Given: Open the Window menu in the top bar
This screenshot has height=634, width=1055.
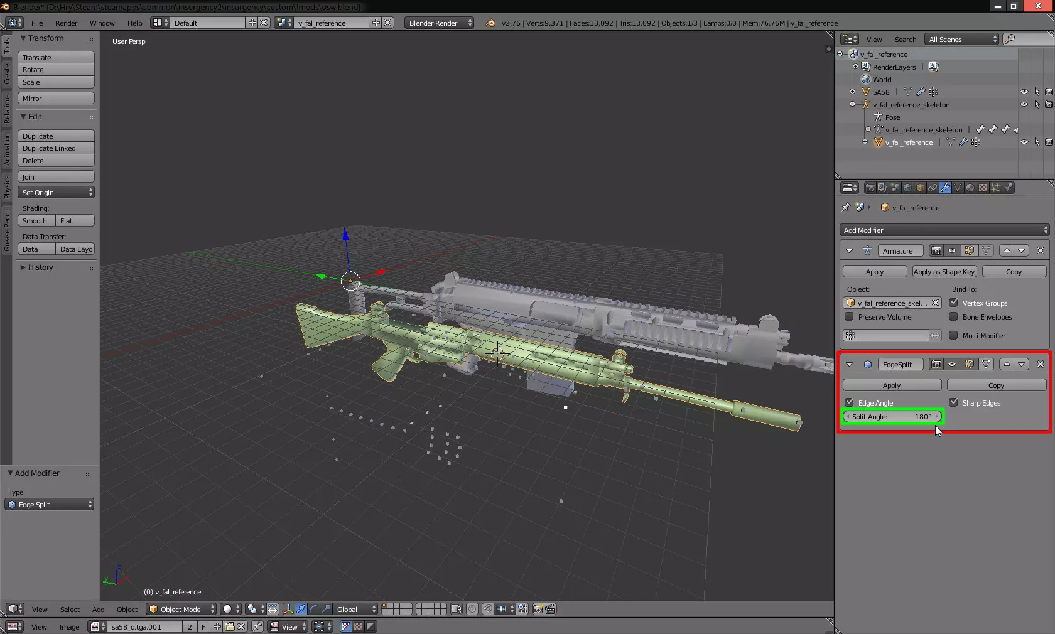Looking at the screenshot, I should point(102,23).
